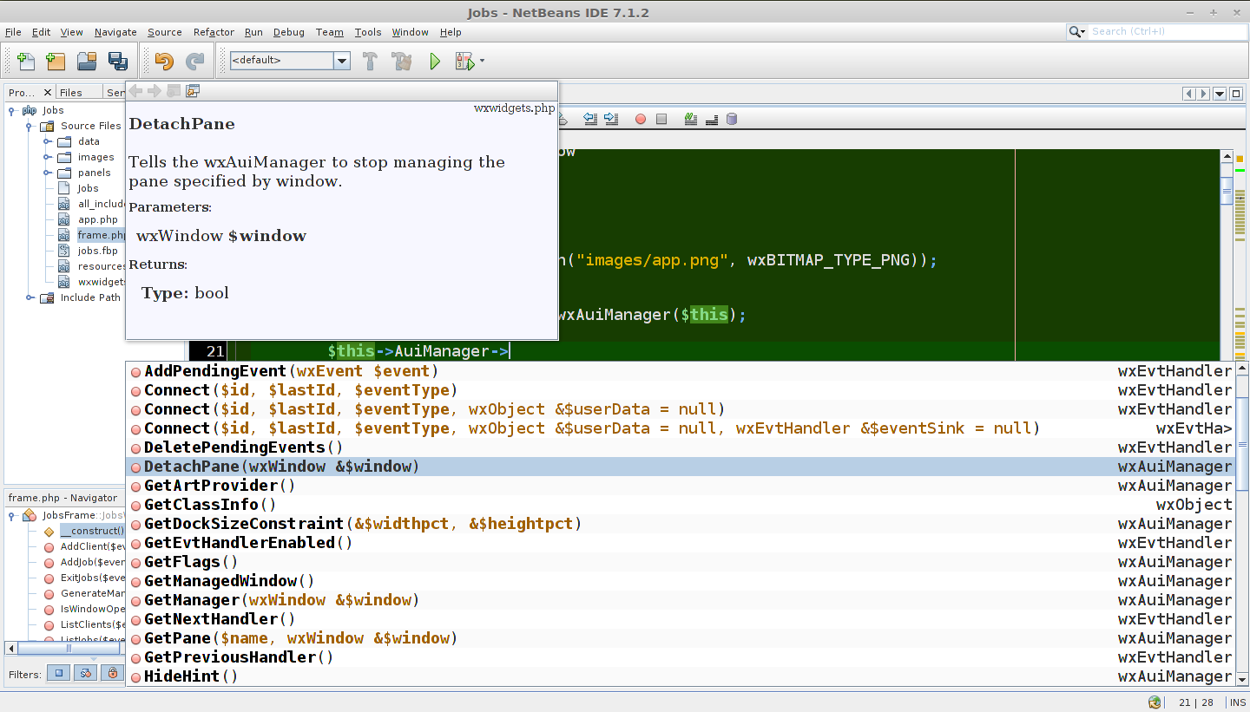Select app.php in the project tree
Image resolution: width=1250 pixels, height=712 pixels.
click(98, 219)
